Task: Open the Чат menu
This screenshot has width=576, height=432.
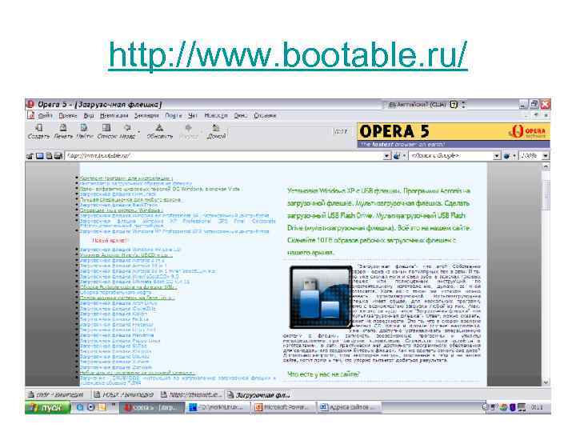Action: [x=193, y=115]
